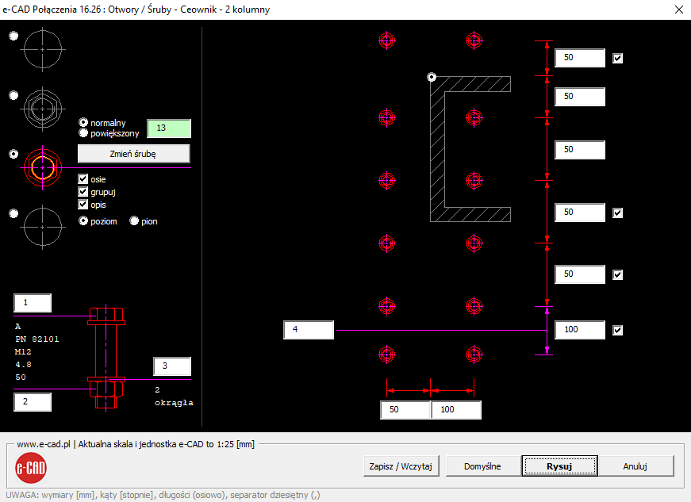
Task: Click the 4.8 bolt class text
Action: [x=23, y=365]
